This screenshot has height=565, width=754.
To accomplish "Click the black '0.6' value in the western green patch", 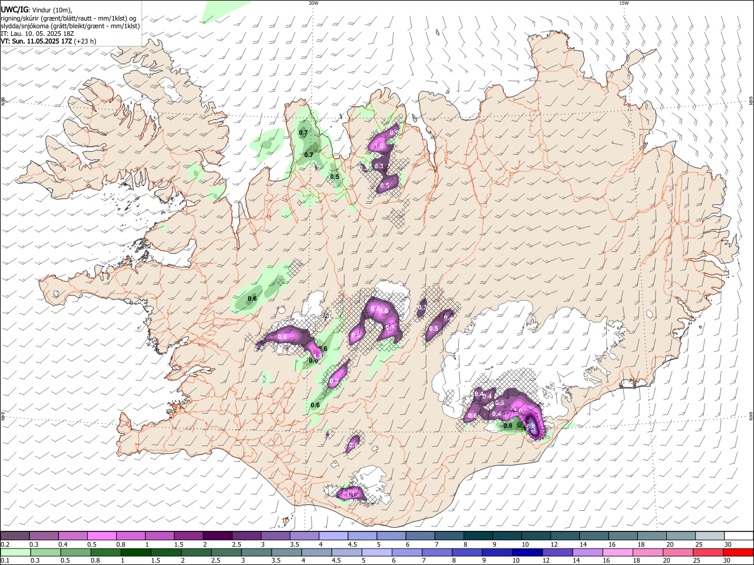I will point(252,299).
